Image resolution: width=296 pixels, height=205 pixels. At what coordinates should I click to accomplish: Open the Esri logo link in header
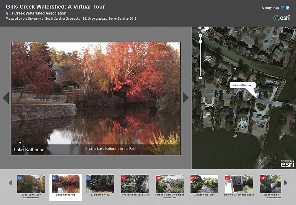[282, 18]
